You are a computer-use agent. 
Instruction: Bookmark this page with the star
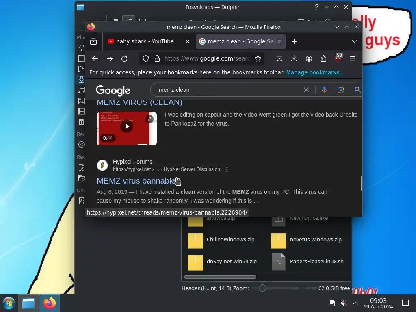258,58
